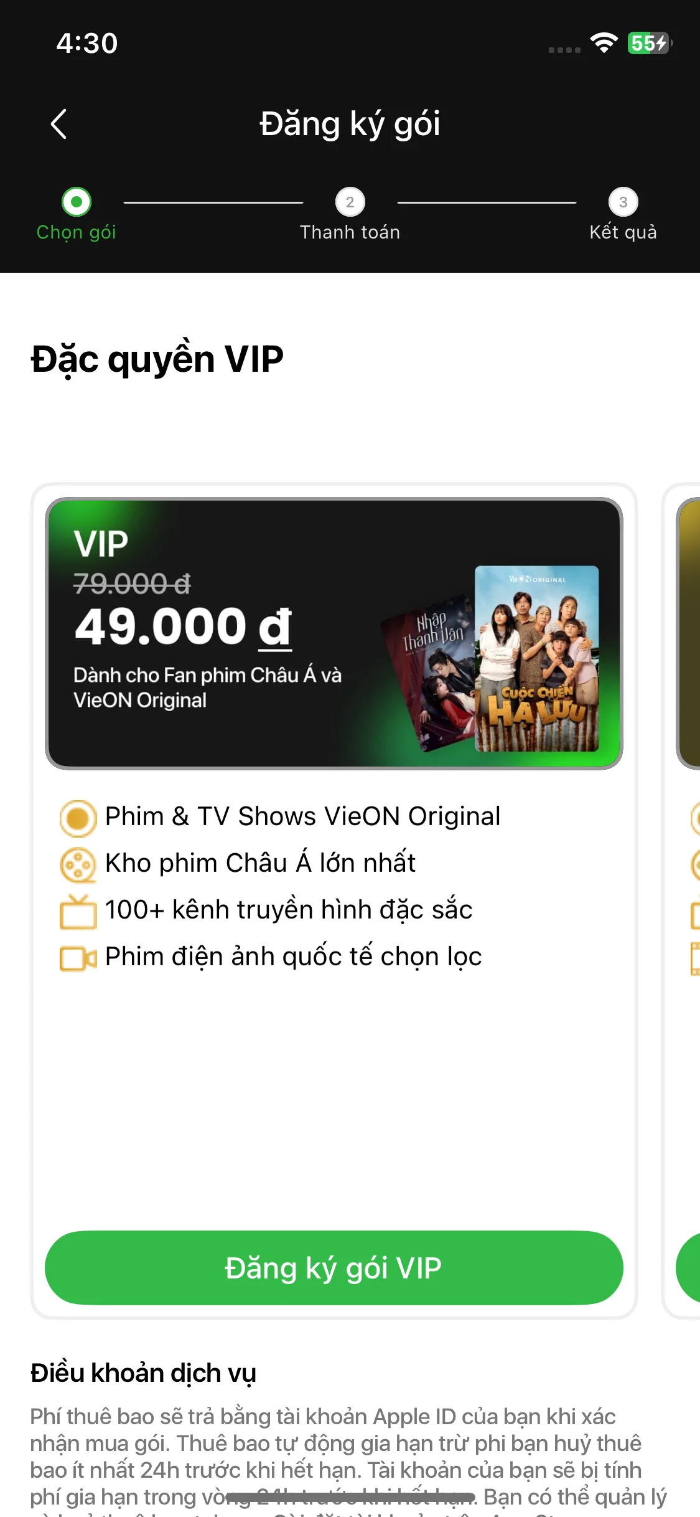
Task: Tap the 'Chọn gói' step label
Action: click(x=77, y=232)
